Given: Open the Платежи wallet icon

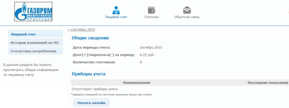Looking at the screenshot, I should (x=151, y=10).
